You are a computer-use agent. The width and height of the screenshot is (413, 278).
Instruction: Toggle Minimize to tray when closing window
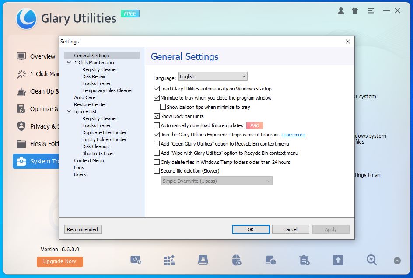157,98
